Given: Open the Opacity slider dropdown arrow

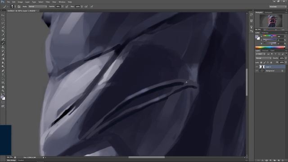Looking at the screenshot, I should pos(63,6).
